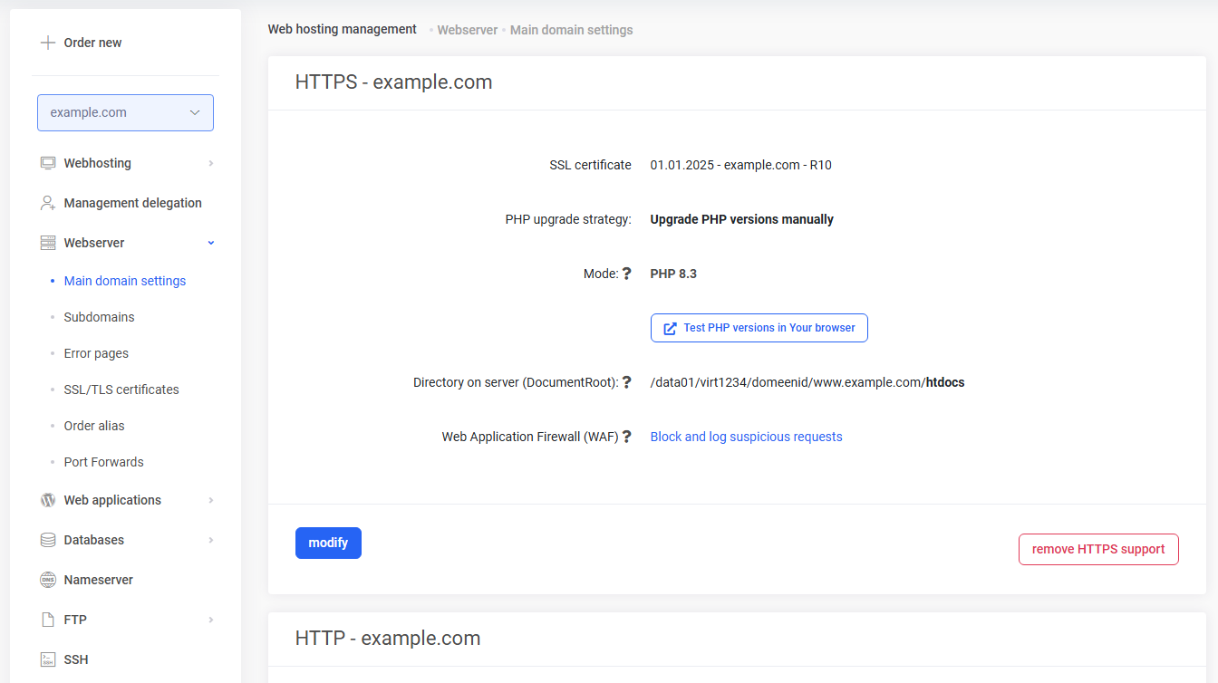Click the help icon beside DocumentRoot
This screenshot has width=1218, height=683.
(626, 382)
